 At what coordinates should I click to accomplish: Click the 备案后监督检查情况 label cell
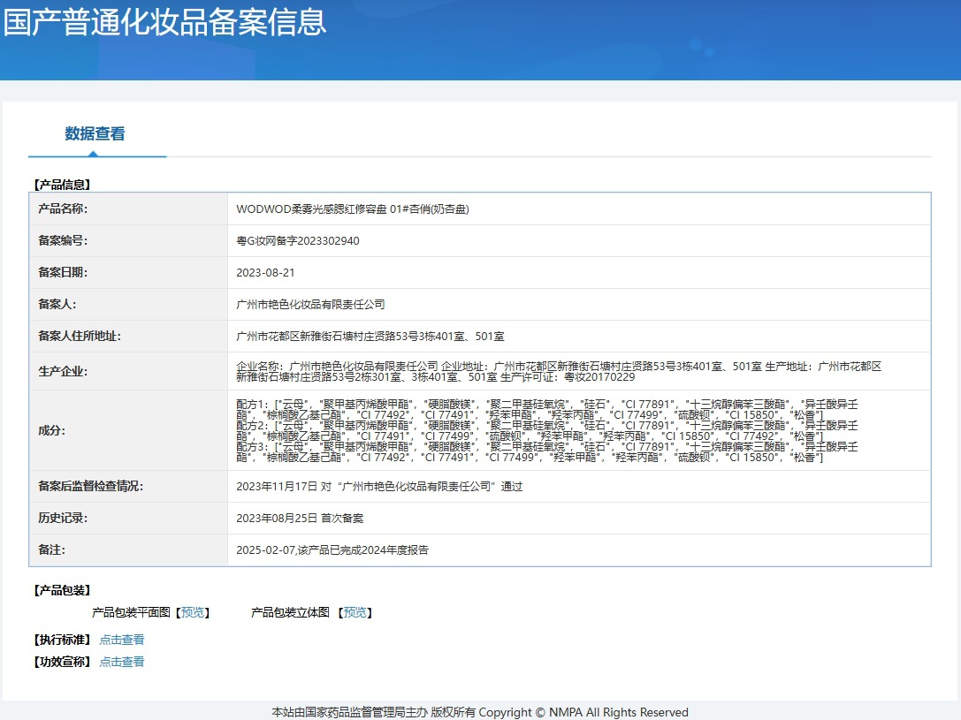(129, 487)
